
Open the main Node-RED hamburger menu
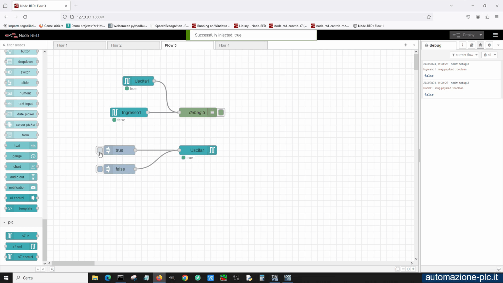pos(495,35)
